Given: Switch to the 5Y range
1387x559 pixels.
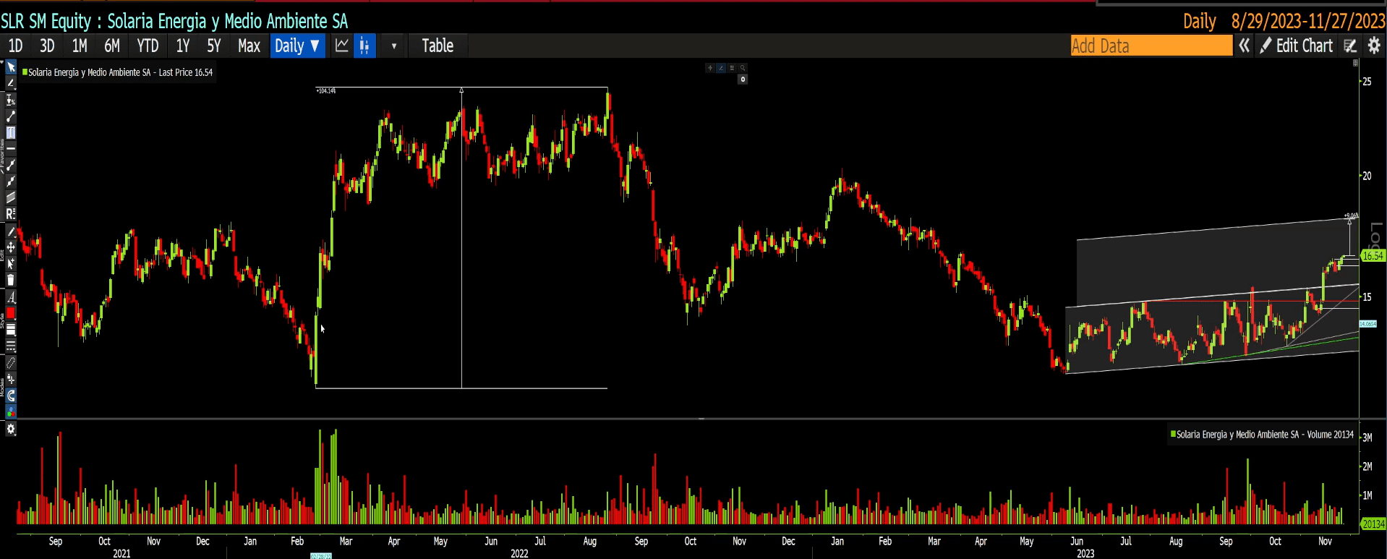Looking at the screenshot, I should tap(214, 46).
